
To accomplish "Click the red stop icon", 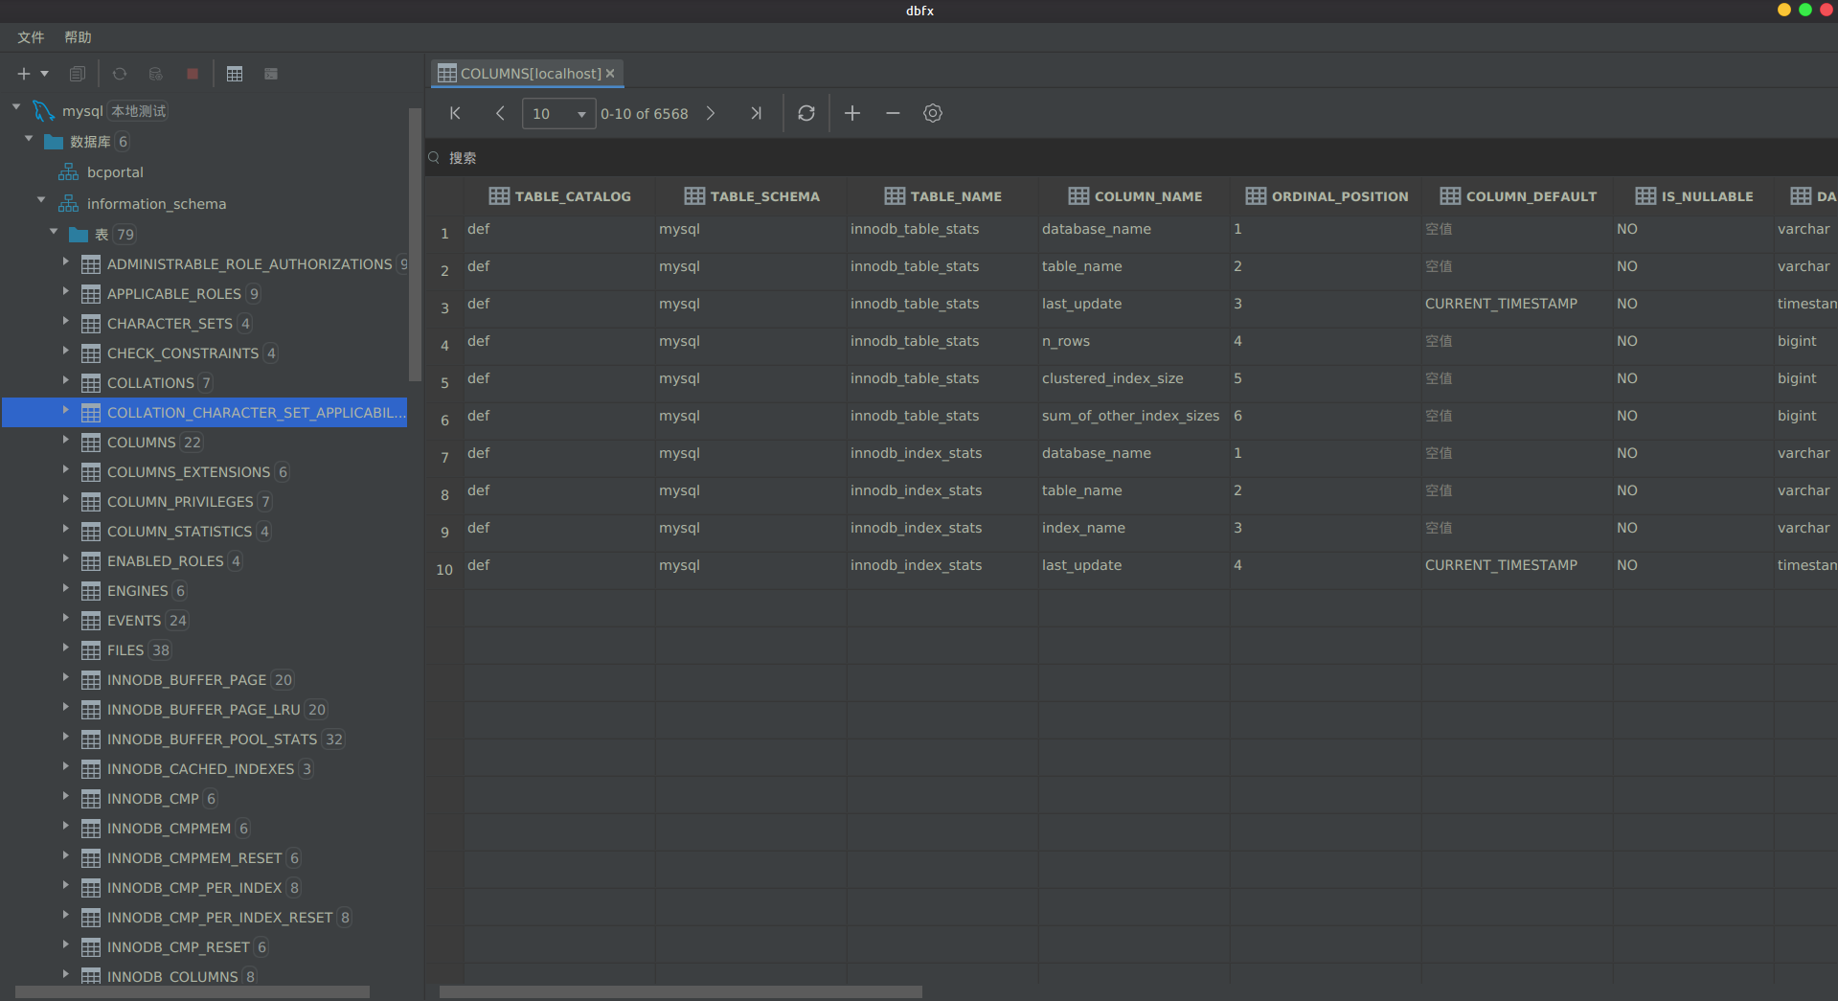I will pos(193,74).
